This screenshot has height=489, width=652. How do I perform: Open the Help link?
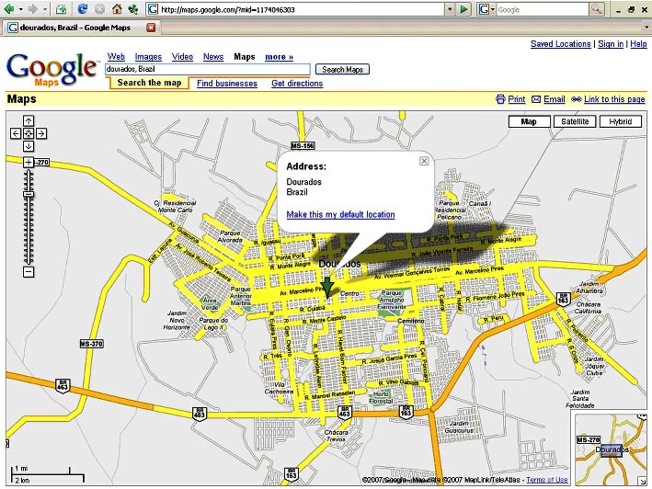click(638, 44)
